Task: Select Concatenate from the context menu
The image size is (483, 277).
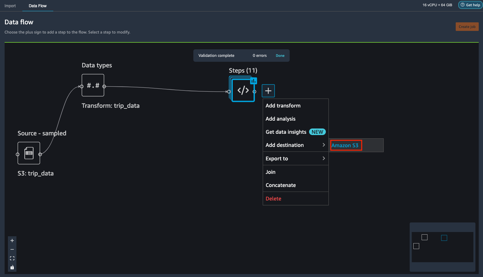Action: (x=296, y=185)
